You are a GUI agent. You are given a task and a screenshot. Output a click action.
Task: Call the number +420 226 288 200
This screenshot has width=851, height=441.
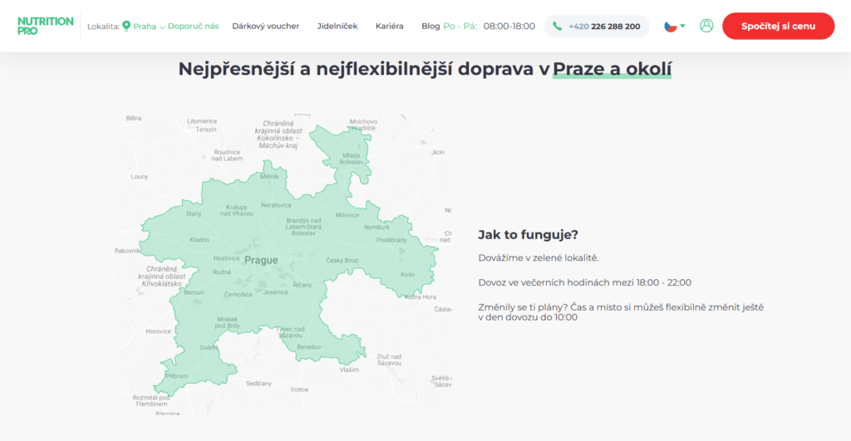coord(604,26)
